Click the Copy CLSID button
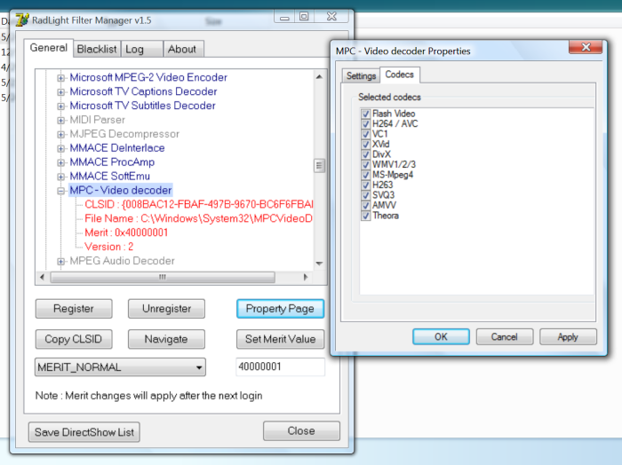Screen dimensions: 622x465 [x=74, y=339]
